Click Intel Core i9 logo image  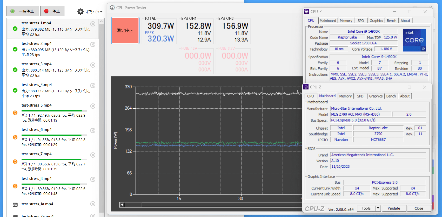click(414, 40)
